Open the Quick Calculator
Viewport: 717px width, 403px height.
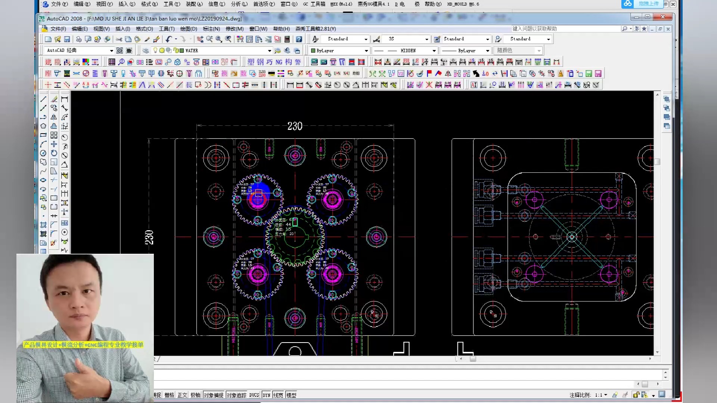pyautogui.click(x=287, y=39)
